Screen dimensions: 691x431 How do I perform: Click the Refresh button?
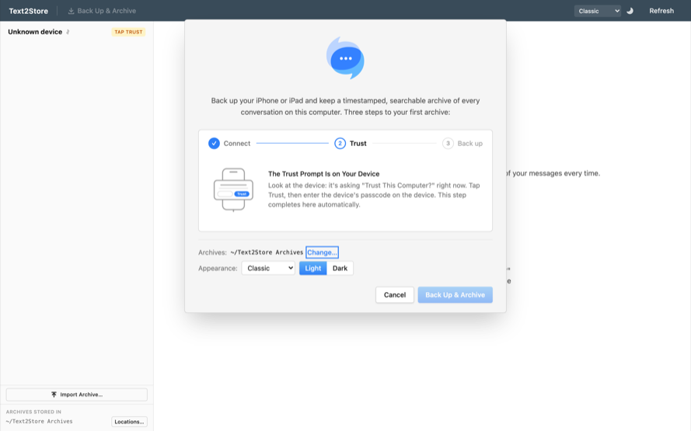coord(661,11)
